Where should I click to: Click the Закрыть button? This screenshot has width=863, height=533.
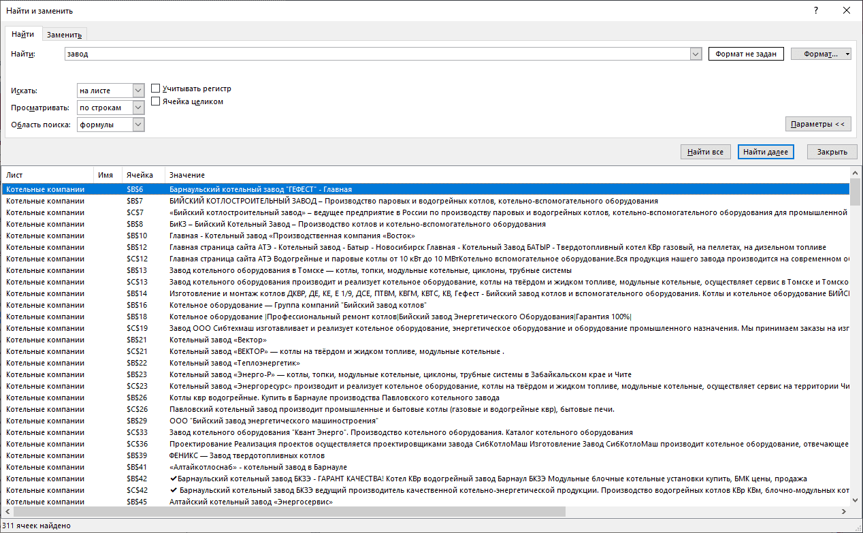click(832, 152)
